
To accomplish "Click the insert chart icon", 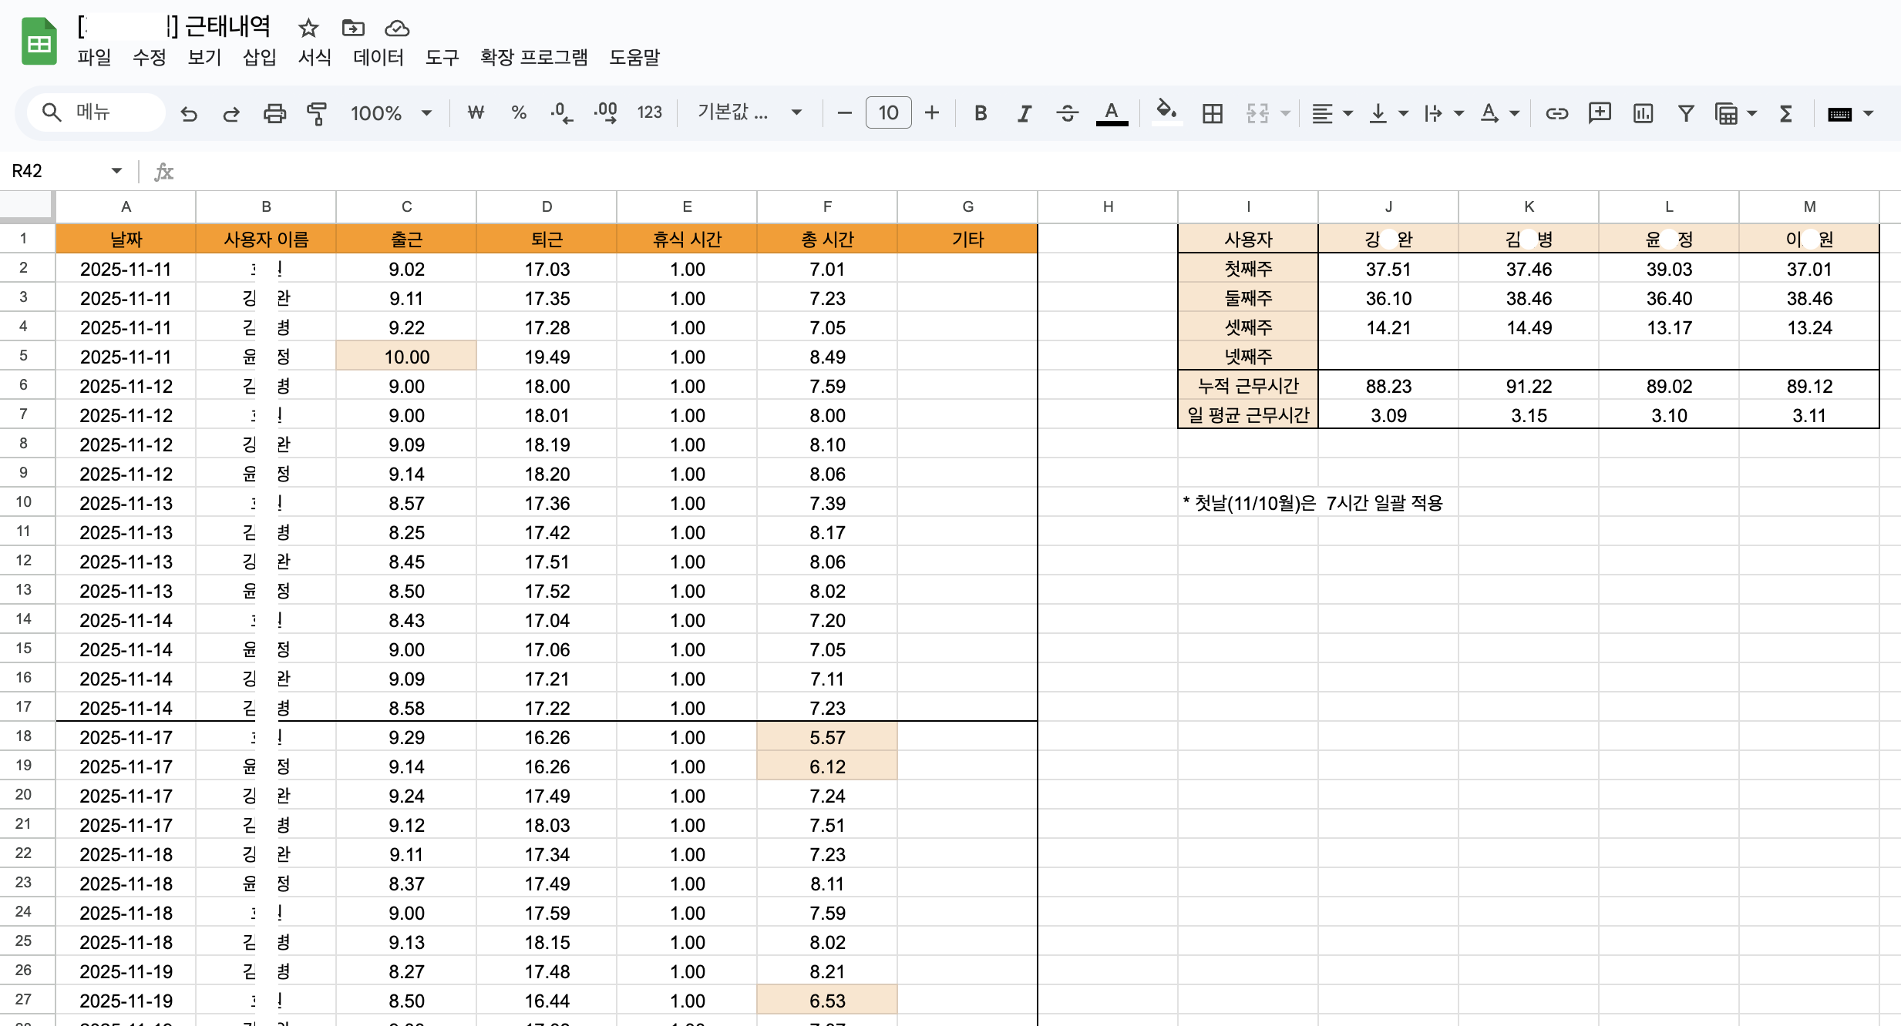I will (1643, 114).
